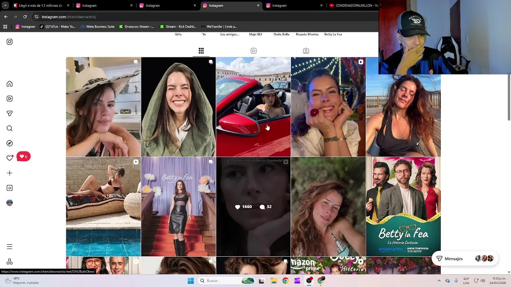Open the weather widget Mayorm. nublado

coord(21,281)
